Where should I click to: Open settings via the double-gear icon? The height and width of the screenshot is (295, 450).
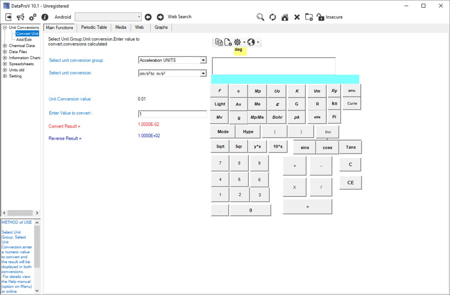click(32, 17)
